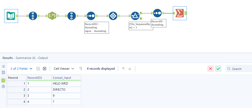The image size is (252, 108).
Task: Show metadata view in Results sidebar
Action: coord(3,73)
